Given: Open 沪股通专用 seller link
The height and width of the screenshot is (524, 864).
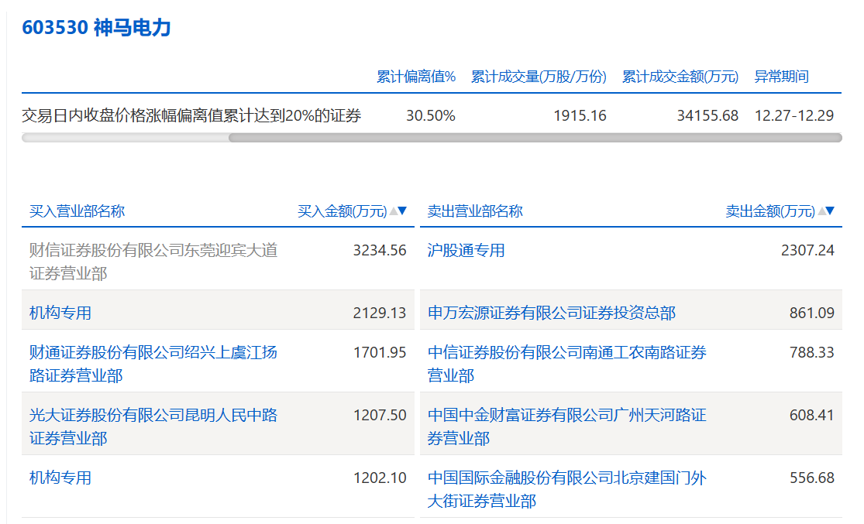Looking at the screenshot, I should 466,251.
